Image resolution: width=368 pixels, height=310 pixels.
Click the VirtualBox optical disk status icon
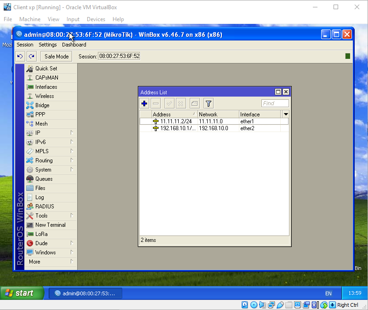pos(254,305)
